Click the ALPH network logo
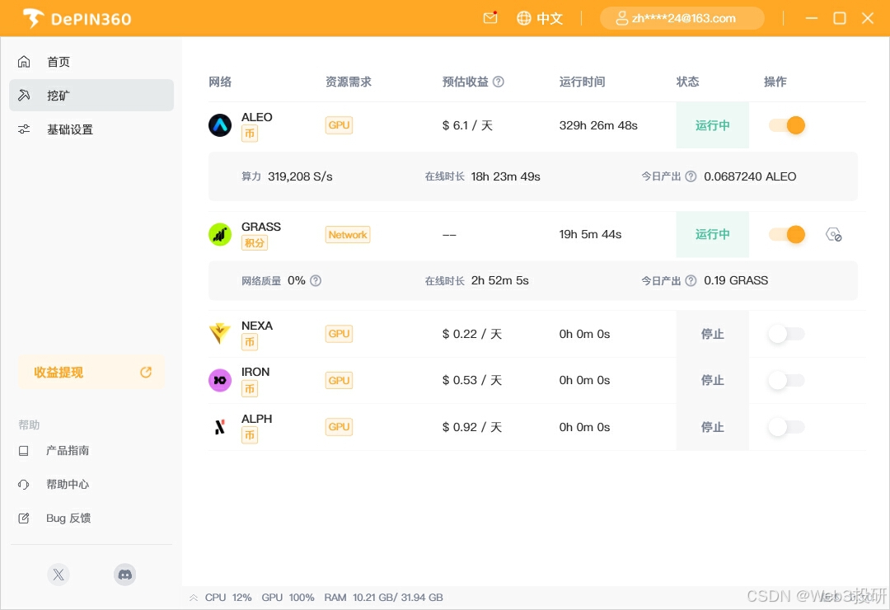890x610 pixels. pos(220,426)
